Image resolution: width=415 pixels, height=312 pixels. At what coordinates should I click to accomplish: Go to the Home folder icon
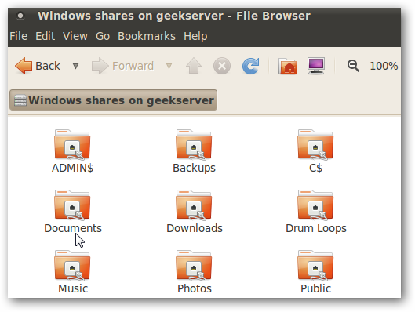pos(288,66)
